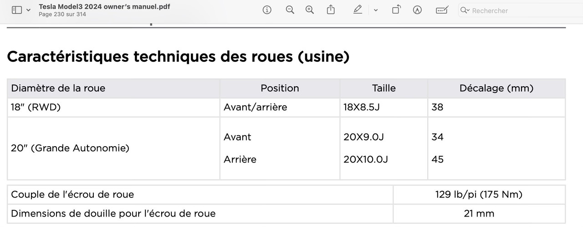
Task: Click the Décalage (mm) column header
Action: [496, 88]
